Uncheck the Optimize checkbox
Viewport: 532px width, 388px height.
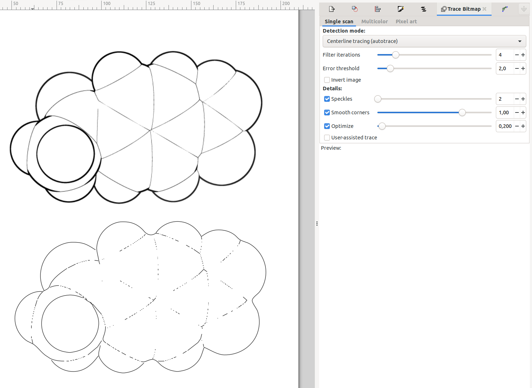(x=327, y=126)
